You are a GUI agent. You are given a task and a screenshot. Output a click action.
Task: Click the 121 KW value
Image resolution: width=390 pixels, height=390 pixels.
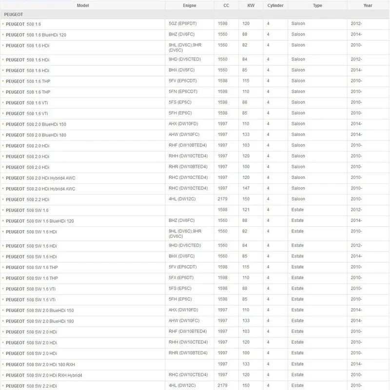[246, 210]
